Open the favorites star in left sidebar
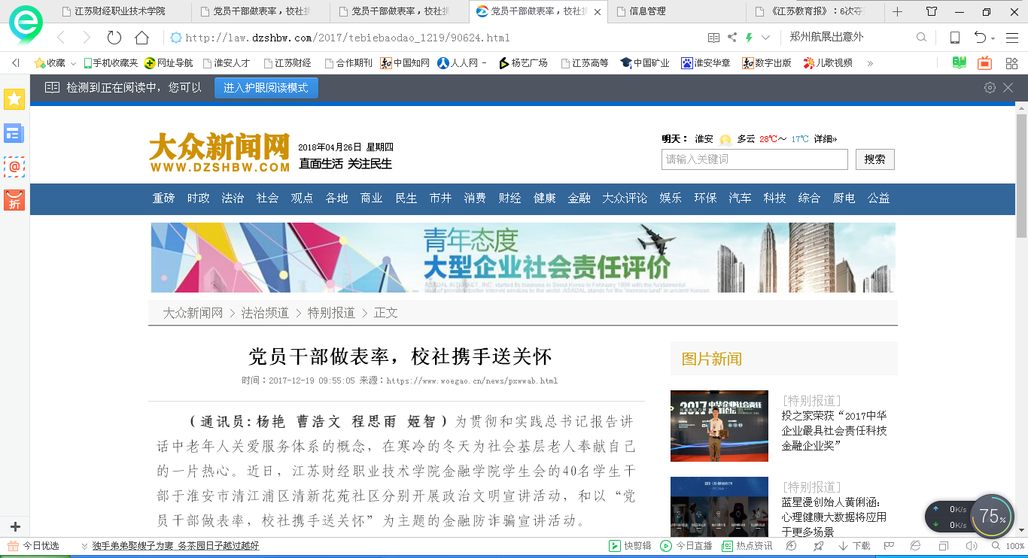Image resolution: width=1028 pixels, height=558 pixels. 14,99
